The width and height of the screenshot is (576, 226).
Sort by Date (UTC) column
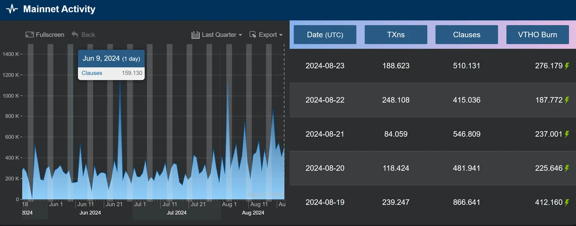325,35
